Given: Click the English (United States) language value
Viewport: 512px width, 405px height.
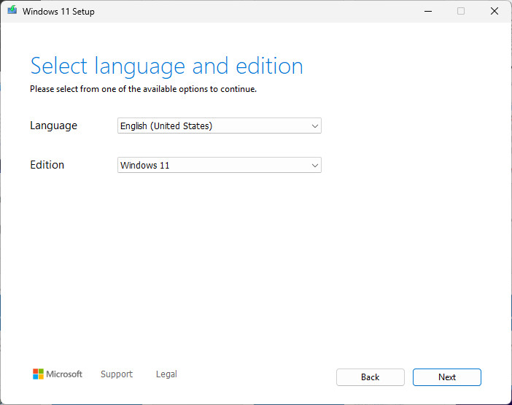Looking at the screenshot, I should coord(166,126).
